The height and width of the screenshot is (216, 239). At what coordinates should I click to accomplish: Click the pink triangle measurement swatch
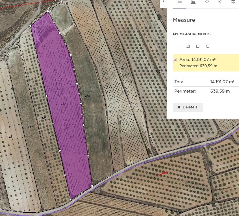click(175, 59)
